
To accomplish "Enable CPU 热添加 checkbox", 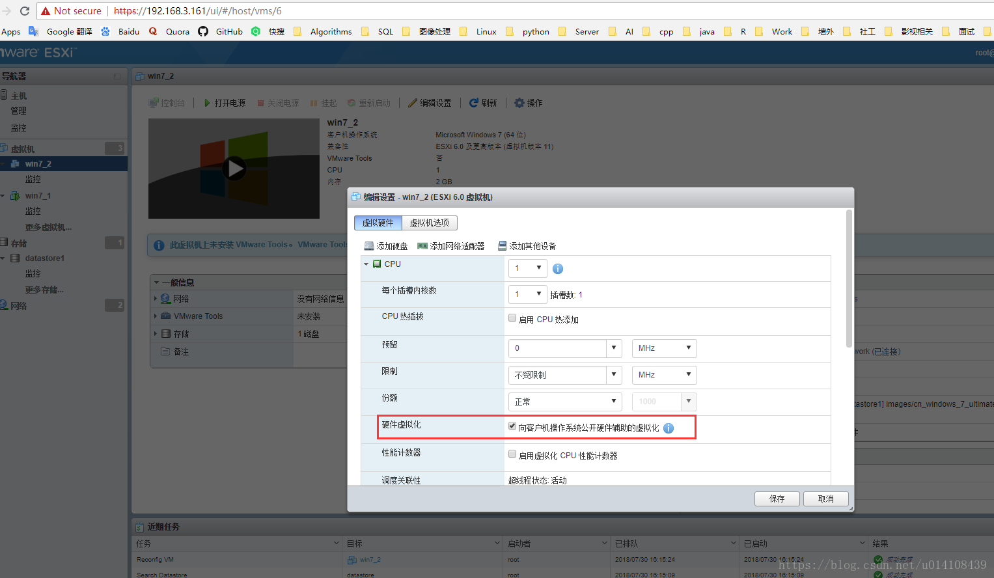I will [512, 318].
